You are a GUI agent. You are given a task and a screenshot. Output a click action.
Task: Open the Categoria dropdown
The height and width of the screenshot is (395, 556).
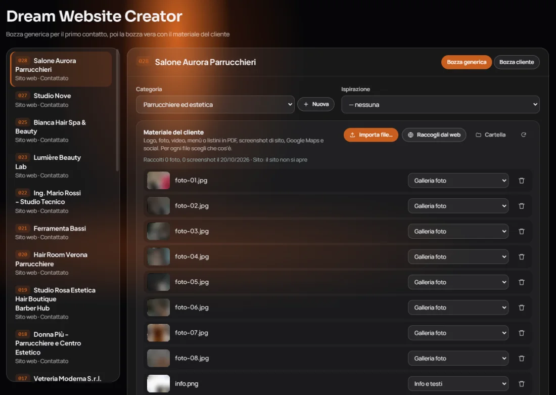tap(215, 104)
